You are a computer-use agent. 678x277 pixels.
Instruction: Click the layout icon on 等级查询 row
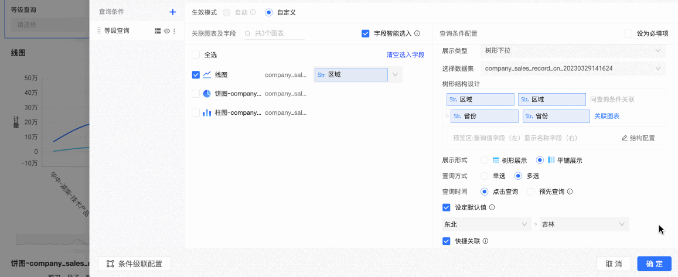(158, 31)
